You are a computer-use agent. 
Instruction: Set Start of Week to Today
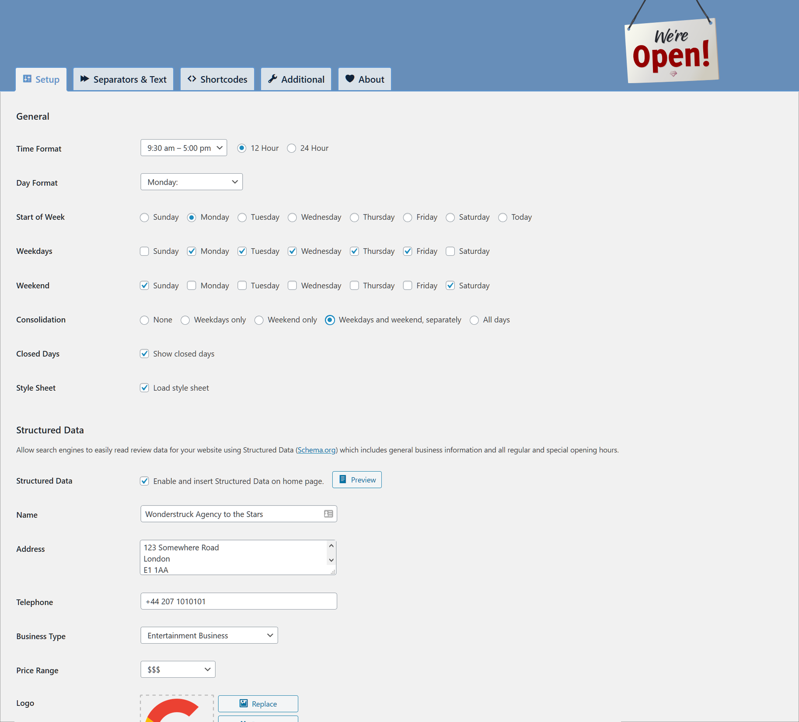pyautogui.click(x=502, y=217)
